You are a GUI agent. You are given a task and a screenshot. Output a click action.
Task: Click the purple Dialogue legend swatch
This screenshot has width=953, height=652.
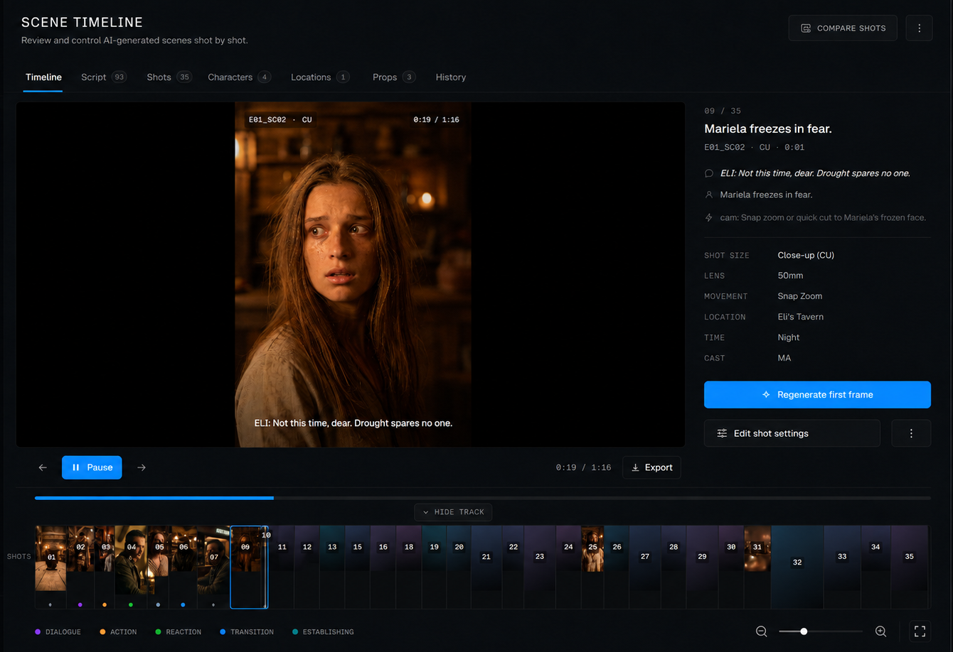[38, 631]
